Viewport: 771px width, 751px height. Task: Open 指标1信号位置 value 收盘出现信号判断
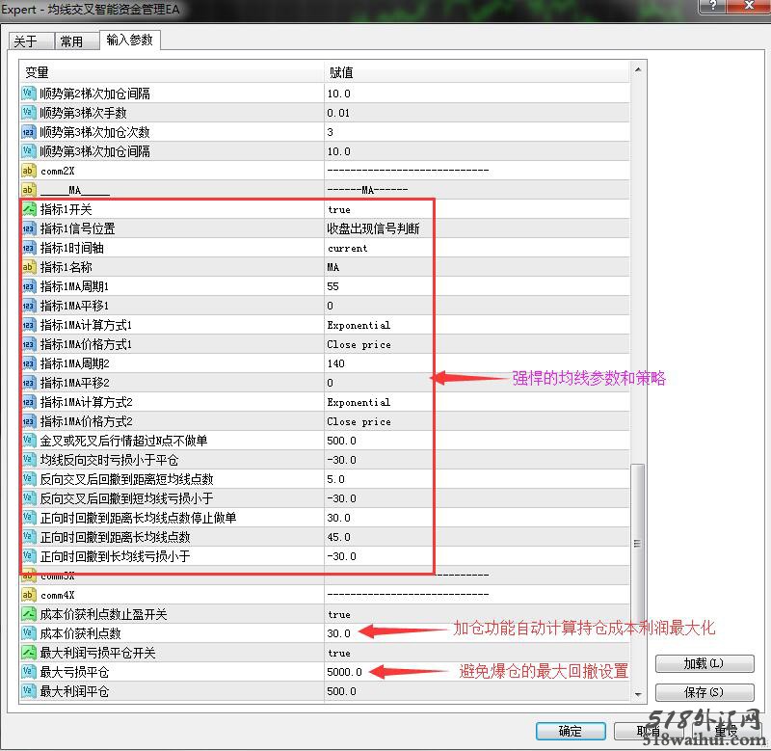(x=373, y=228)
